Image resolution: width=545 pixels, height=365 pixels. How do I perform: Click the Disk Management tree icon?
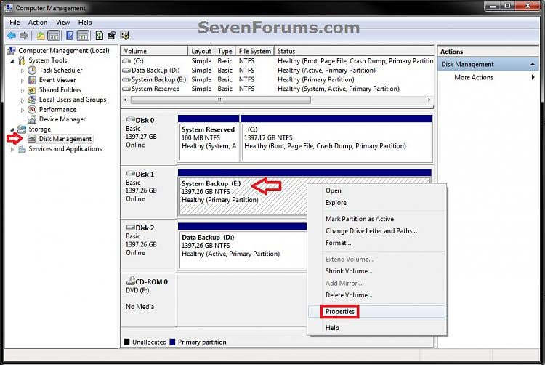32,139
